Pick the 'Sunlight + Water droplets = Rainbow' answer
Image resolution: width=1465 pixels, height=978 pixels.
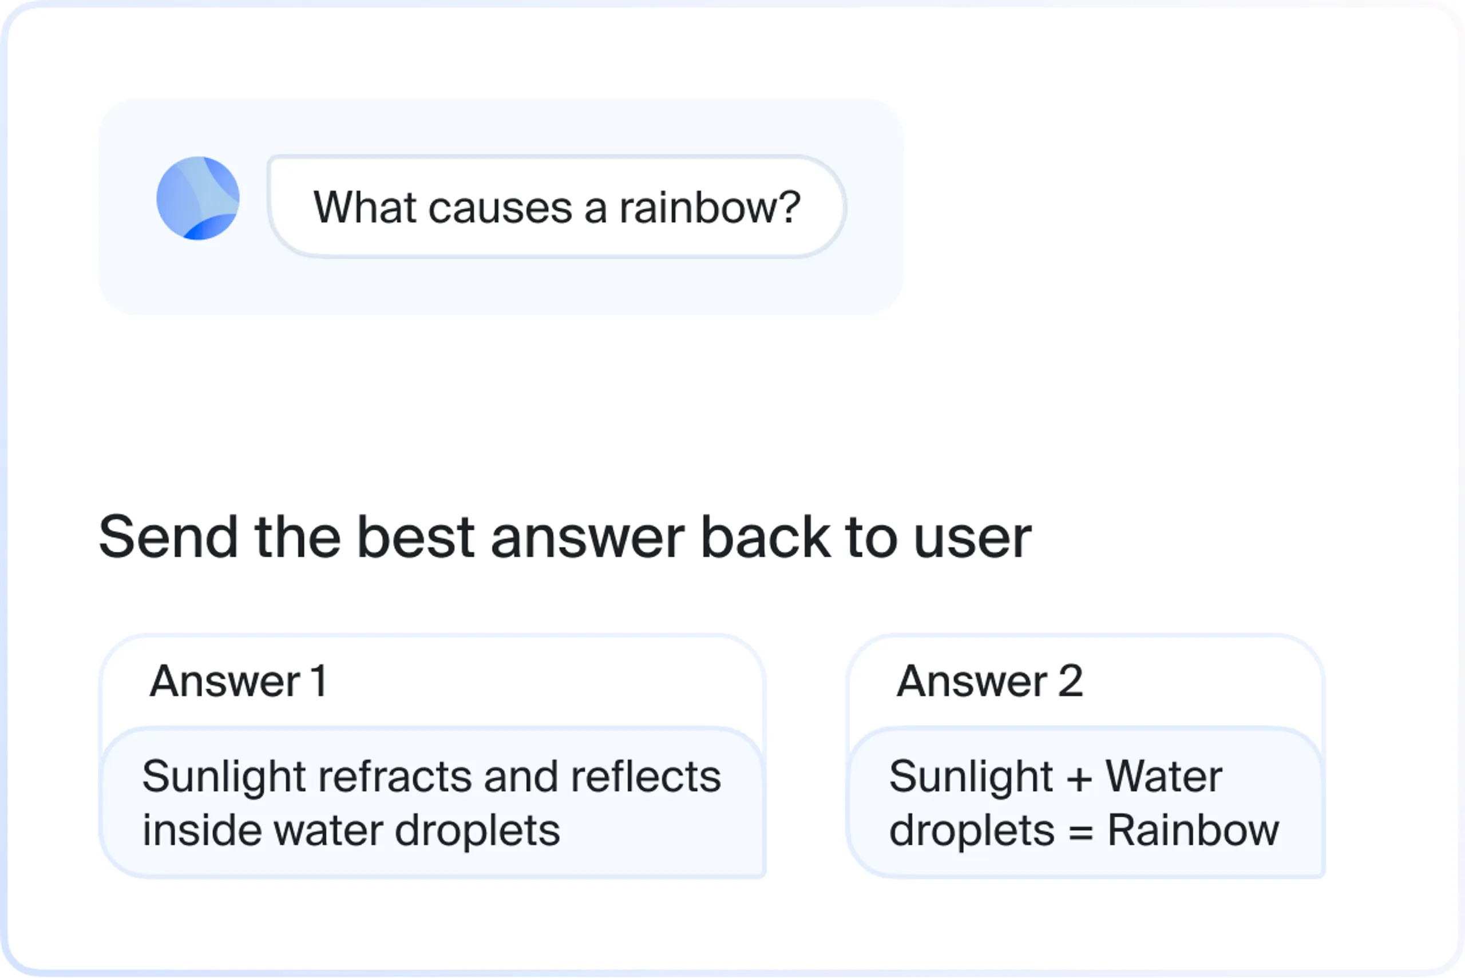(x=1084, y=803)
